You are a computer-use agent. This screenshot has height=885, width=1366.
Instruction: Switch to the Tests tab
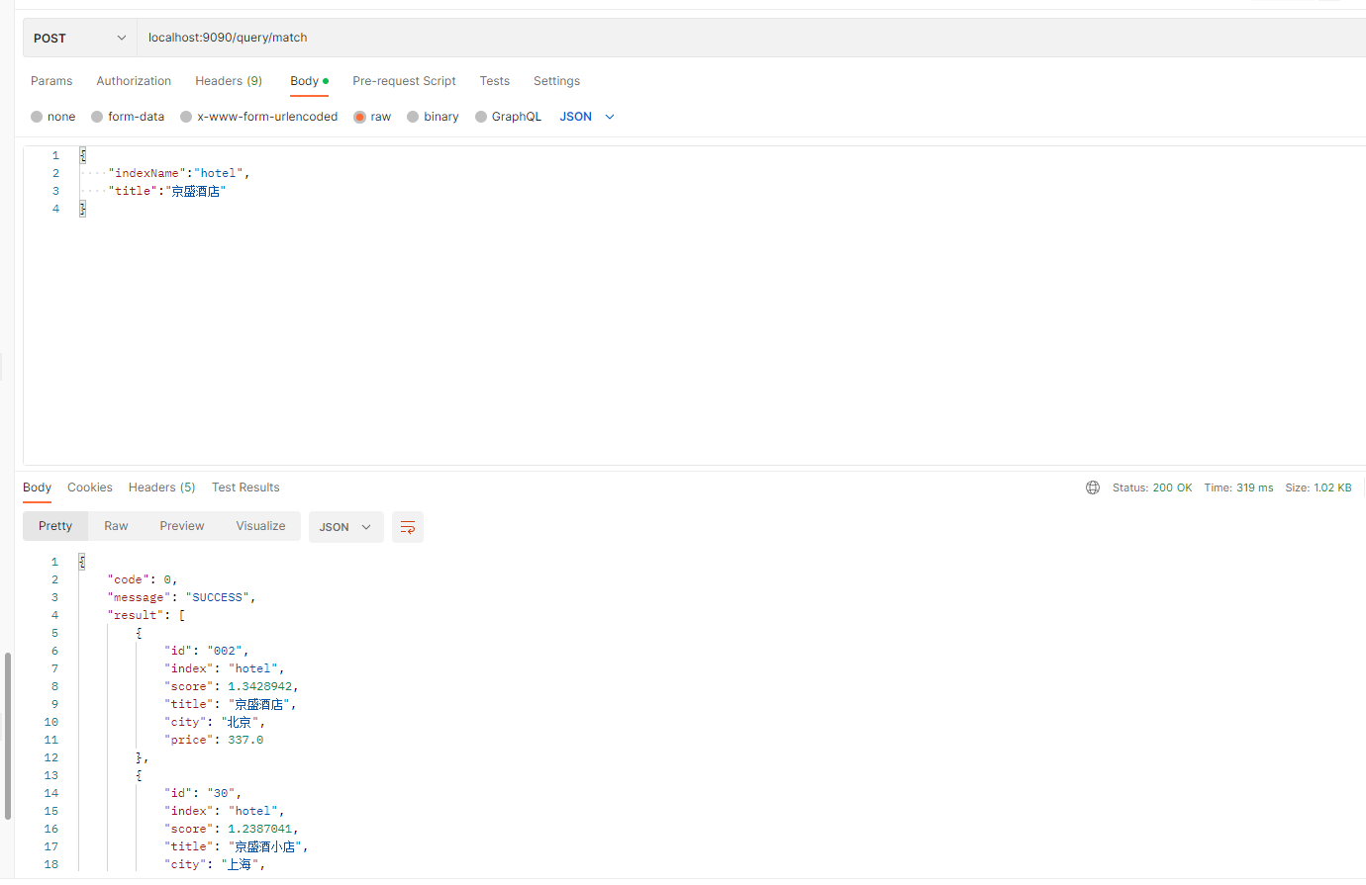(x=495, y=81)
